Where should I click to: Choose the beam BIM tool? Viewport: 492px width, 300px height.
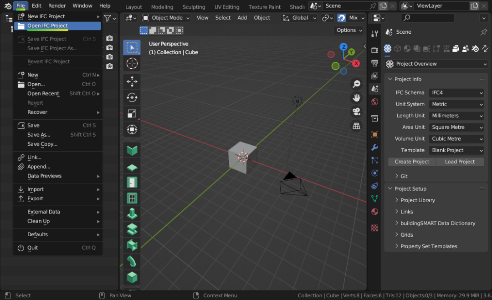coord(132,229)
